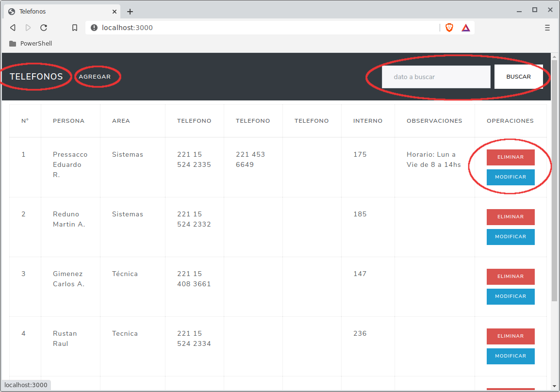
Task: Click the Brave Rewards triangle icon
Action: [x=466, y=28]
